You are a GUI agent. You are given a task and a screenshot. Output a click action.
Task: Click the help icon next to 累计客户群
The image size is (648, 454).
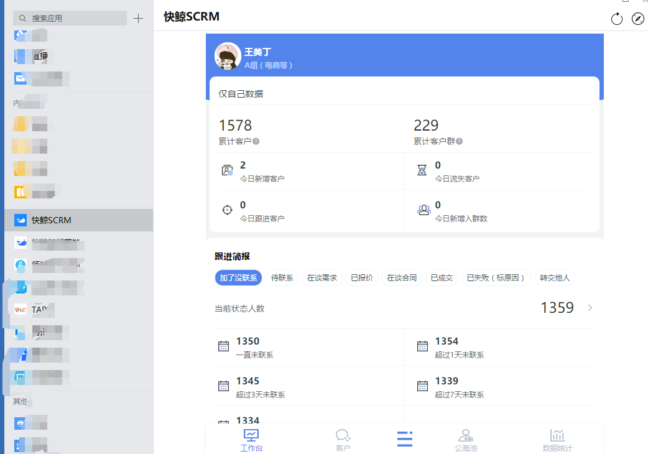click(459, 141)
